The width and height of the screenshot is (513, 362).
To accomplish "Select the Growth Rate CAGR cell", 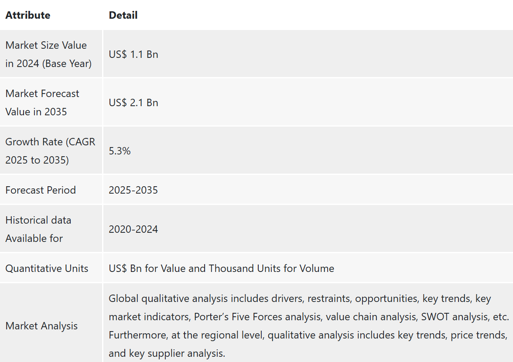I will (x=51, y=151).
